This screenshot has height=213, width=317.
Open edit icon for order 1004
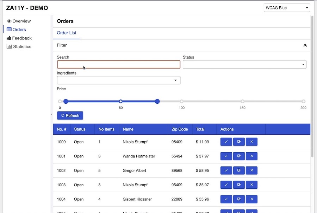pyautogui.click(x=239, y=199)
